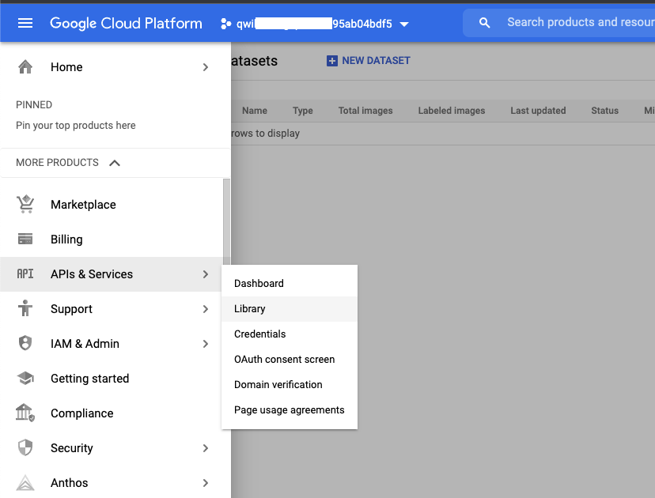Screen dimensions: 655x498
Task: Click the Home house icon
Action: click(x=25, y=66)
